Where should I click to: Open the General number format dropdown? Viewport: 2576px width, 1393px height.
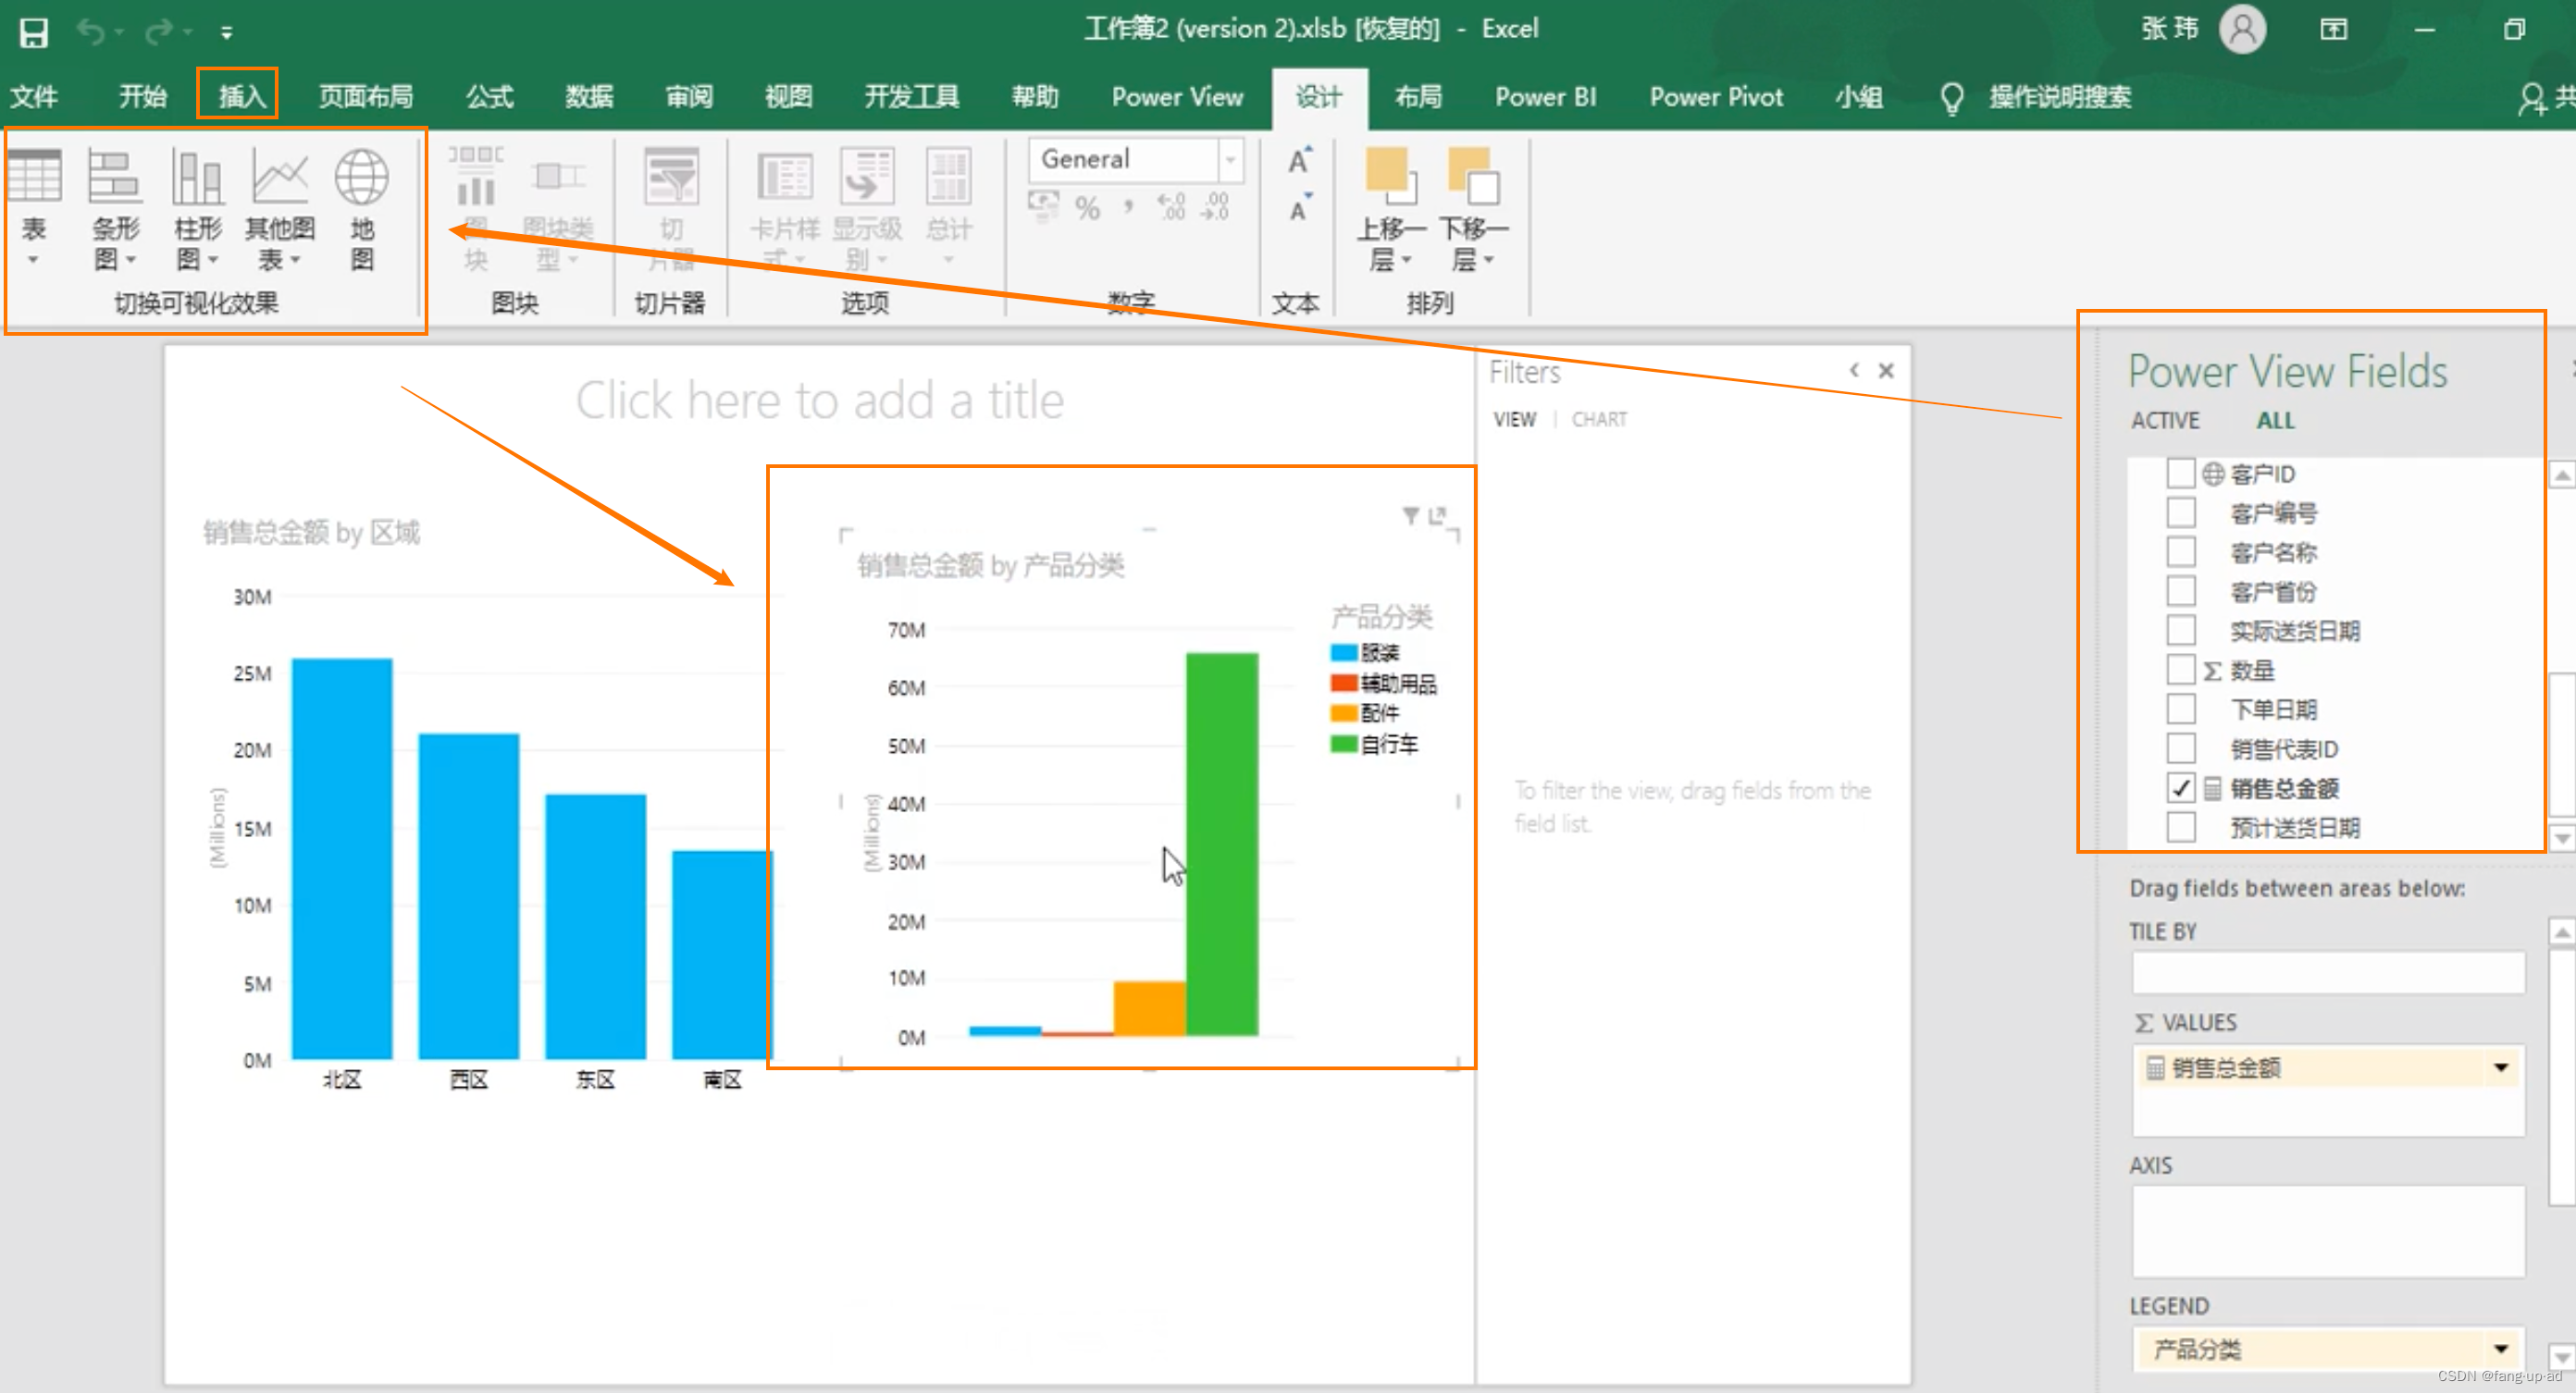tap(1229, 159)
